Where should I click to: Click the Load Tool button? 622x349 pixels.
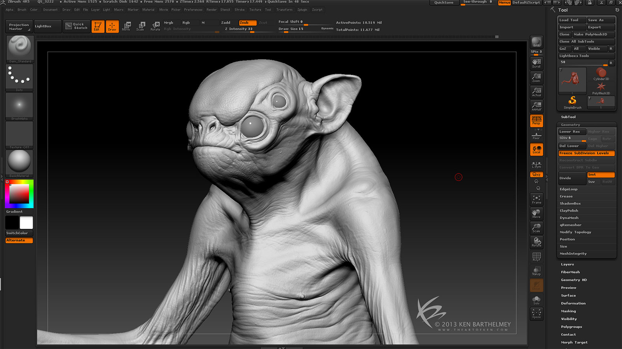(x=572, y=20)
